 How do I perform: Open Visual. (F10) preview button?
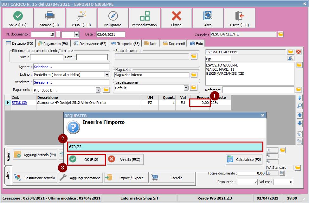81,18
